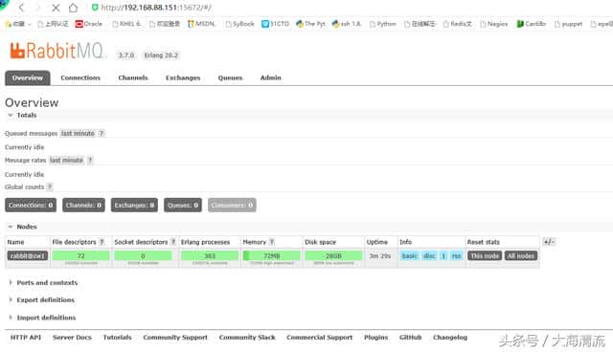Open help for Message rates

(90, 160)
